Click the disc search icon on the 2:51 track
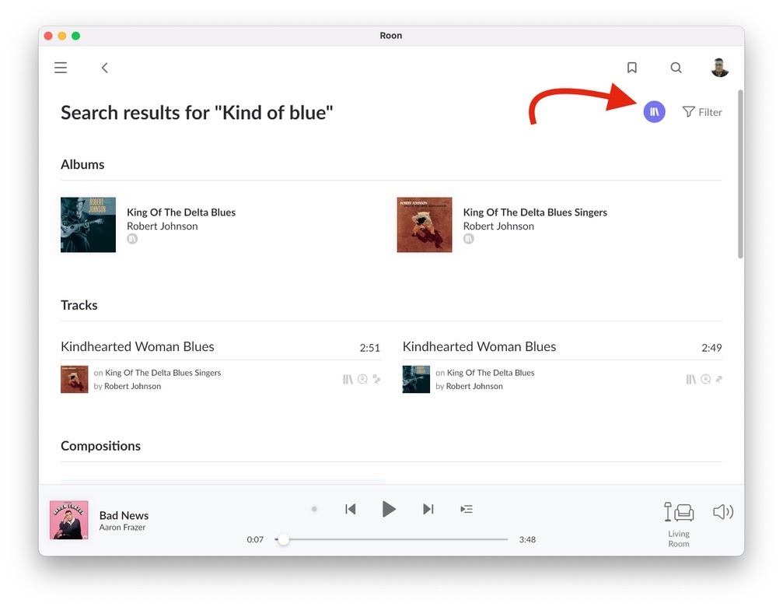 click(x=362, y=379)
